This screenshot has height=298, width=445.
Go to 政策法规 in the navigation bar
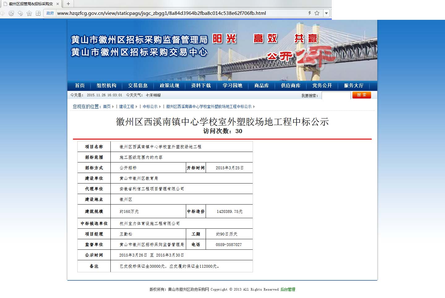[169, 86]
